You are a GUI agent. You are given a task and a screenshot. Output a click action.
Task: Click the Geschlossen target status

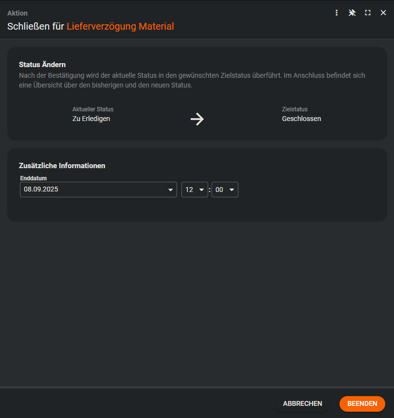(x=302, y=119)
